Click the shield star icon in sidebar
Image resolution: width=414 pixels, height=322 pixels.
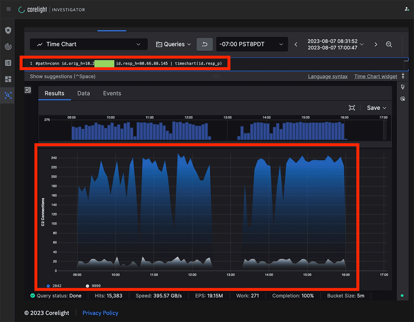(8, 31)
